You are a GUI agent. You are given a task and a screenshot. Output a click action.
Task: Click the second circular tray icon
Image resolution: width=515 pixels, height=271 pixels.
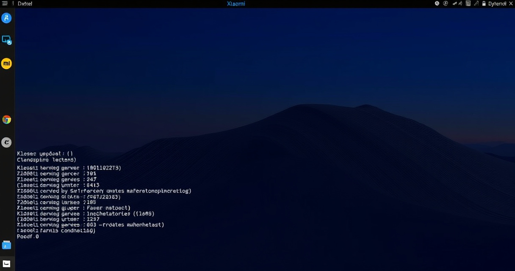click(446, 3)
